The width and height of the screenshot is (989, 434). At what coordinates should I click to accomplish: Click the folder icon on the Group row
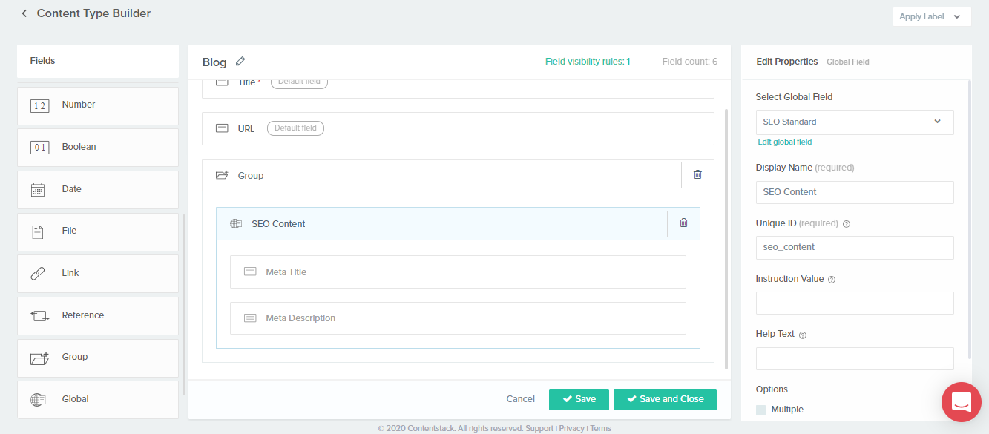[x=222, y=176]
